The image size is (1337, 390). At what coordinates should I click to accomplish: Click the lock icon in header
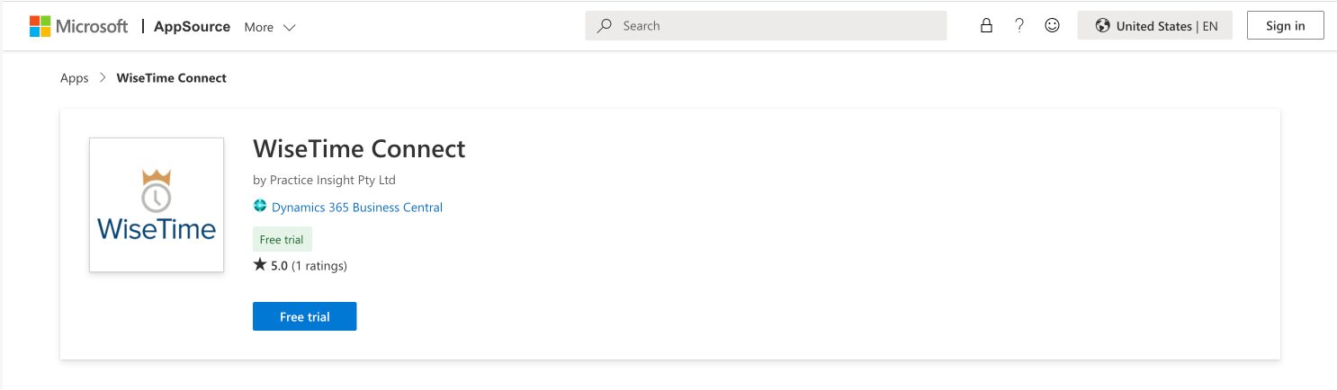[x=986, y=26]
